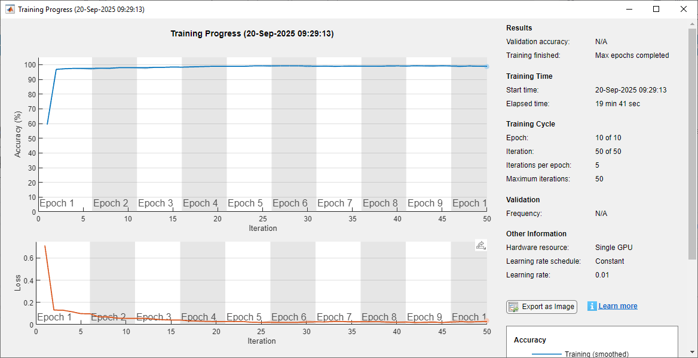This screenshot has height=358, width=698.
Task: Click the blue Training (smoothed) legend line
Action: pyautogui.click(x=546, y=354)
